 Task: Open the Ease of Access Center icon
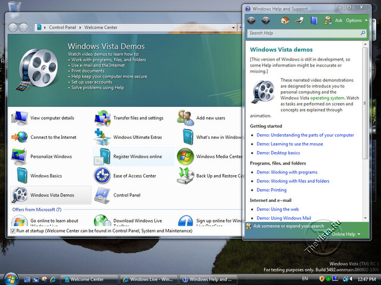pyautogui.click(x=102, y=176)
